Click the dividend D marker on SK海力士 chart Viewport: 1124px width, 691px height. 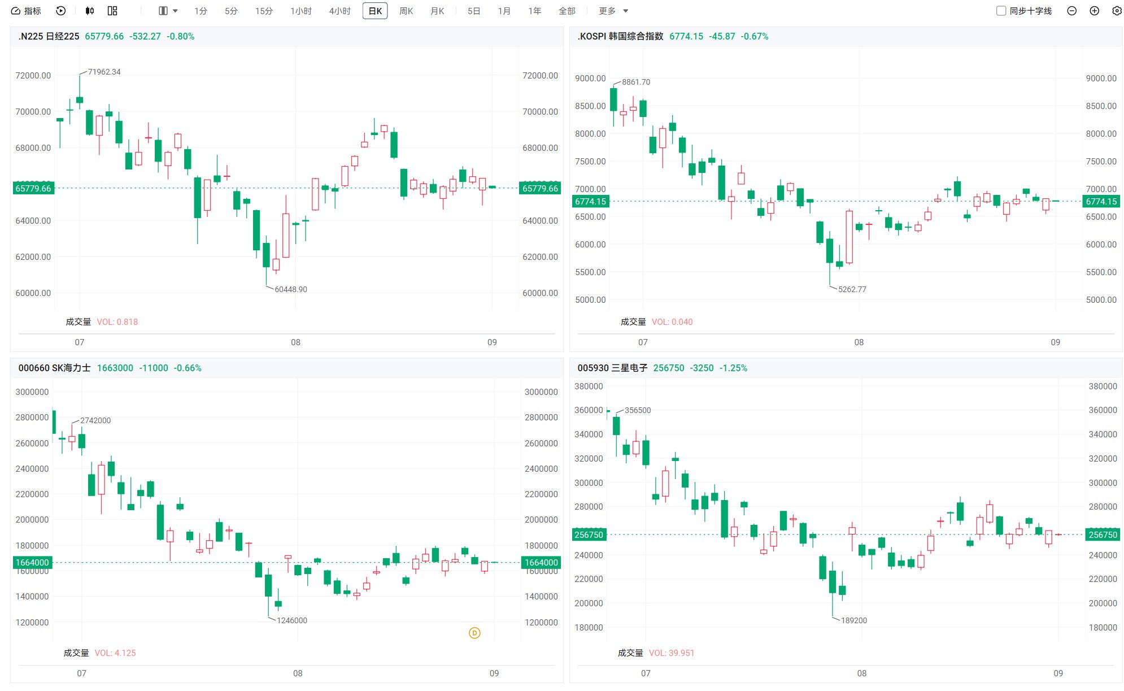pos(474,633)
